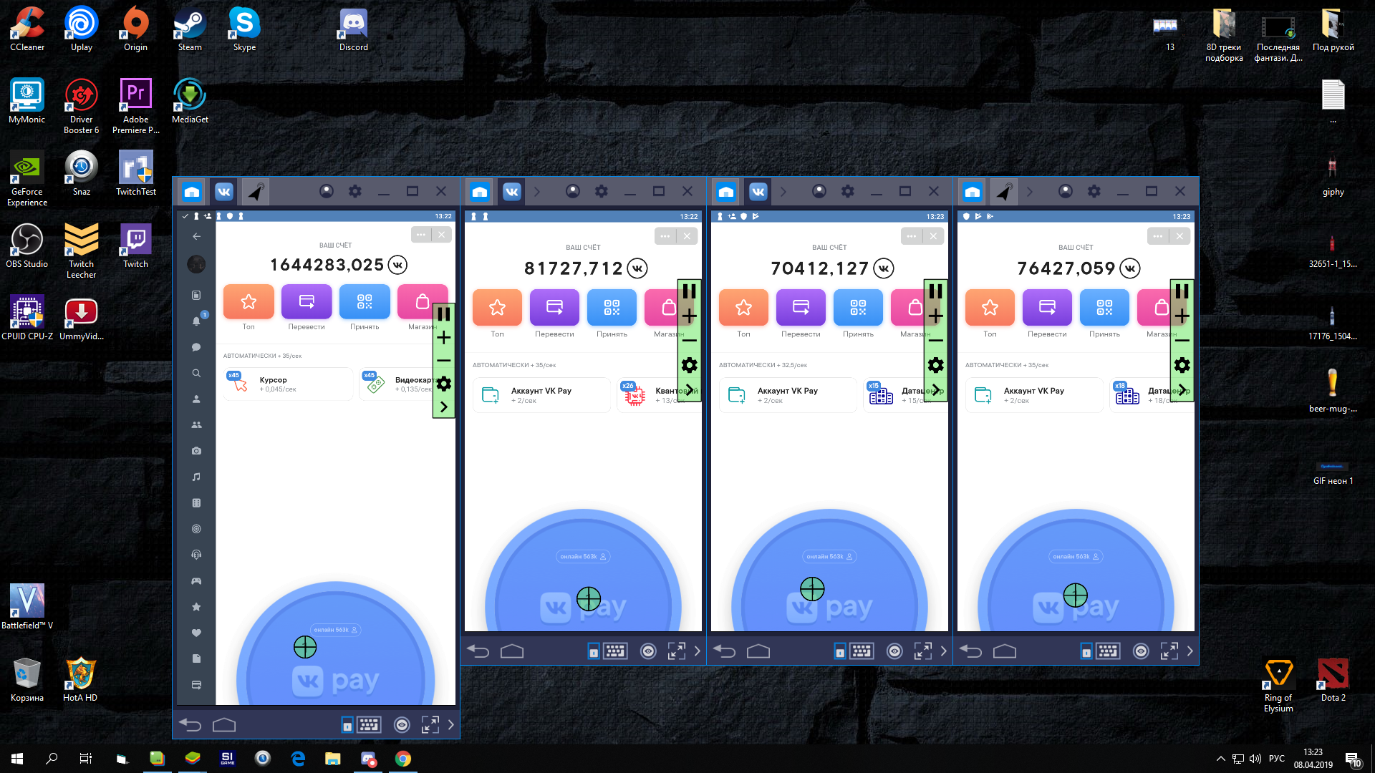Switch to the VK tab in the 81727,712 window
The width and height of the screenshot is (1375, 773).
pos(512,192)
